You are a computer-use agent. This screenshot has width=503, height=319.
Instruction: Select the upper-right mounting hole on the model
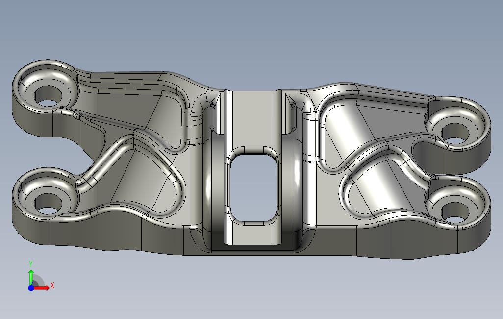(x=455, y=133)
